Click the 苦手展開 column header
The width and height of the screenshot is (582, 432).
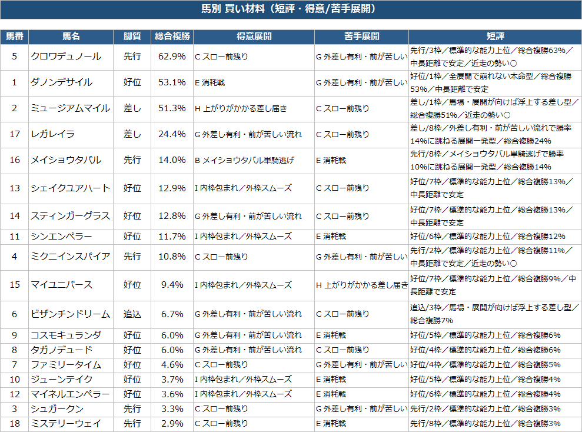361,36
